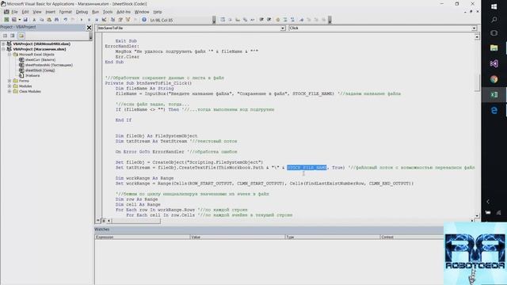The width and height of the screenshot is (507, 285).
Task: Click the Find binoculars toolbar icon
Action: pos(56,20)
